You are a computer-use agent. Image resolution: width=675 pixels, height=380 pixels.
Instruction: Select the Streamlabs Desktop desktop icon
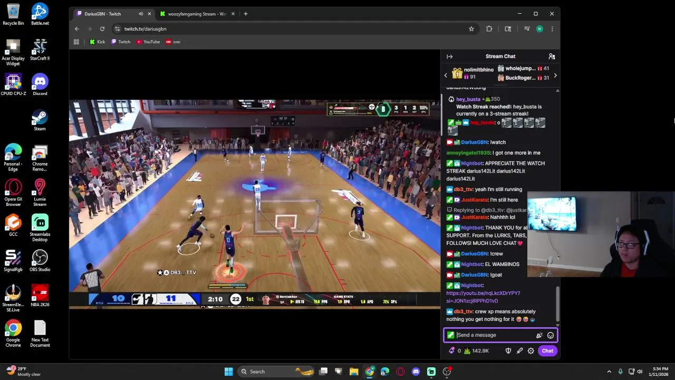coord(40,227)
